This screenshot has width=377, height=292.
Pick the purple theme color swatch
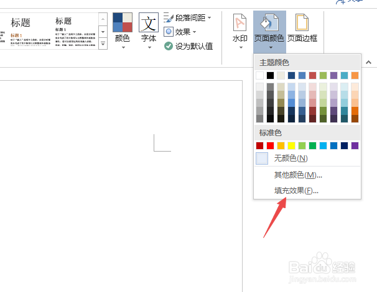333,75
